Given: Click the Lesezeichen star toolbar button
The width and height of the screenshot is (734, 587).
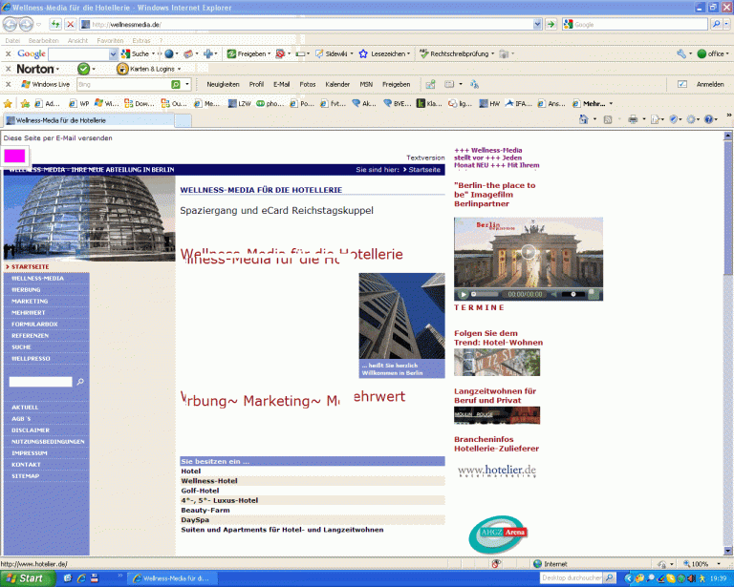Looking at the screenshot, I should 363,54.
